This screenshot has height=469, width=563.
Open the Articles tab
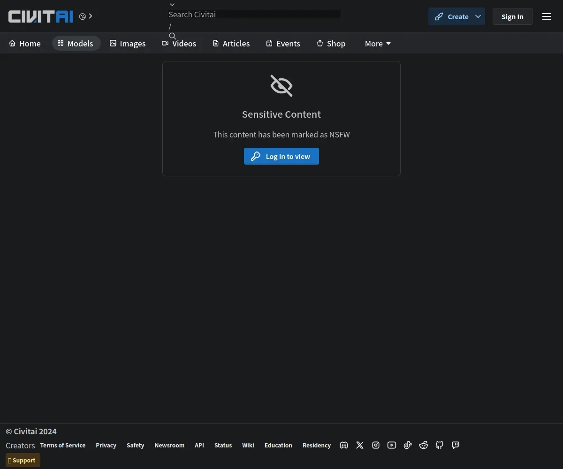tap(231, 43)
